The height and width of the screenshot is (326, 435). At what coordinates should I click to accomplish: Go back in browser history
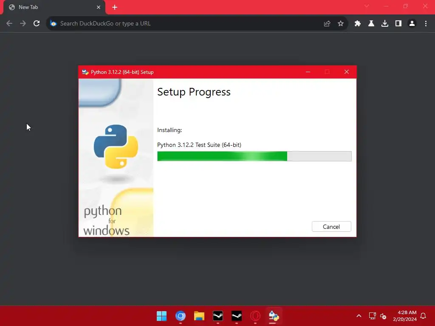(x=9, y=23)
